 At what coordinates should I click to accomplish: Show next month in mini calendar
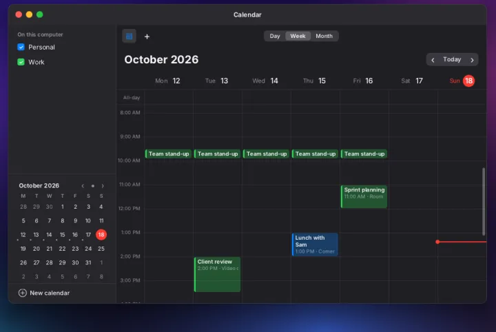103,186
